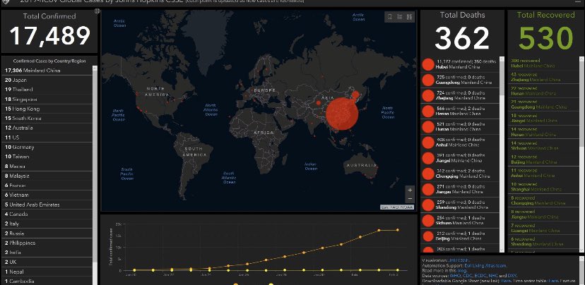Open the basemap gallery icon
The width and height of the screenshot is (585, 285).
point(409,17)
